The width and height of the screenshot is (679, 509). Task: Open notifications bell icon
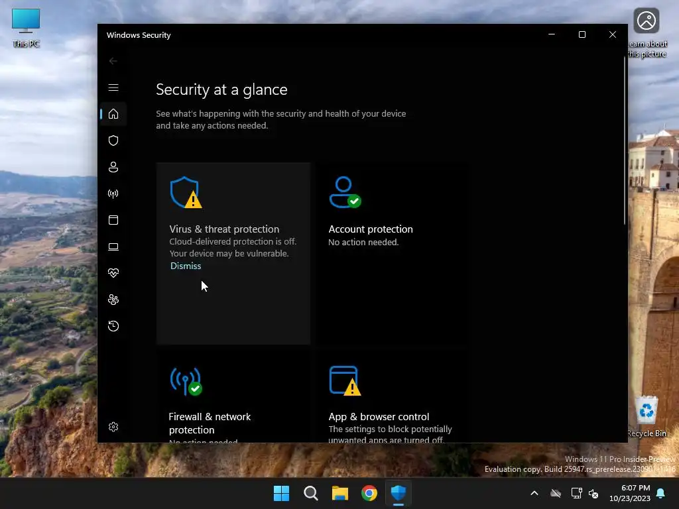(x=661, y=493)
